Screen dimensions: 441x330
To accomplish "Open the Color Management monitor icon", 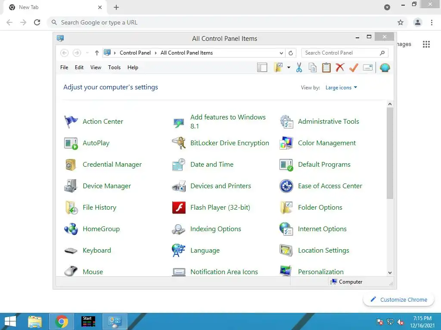I will [x=286, y=143].
